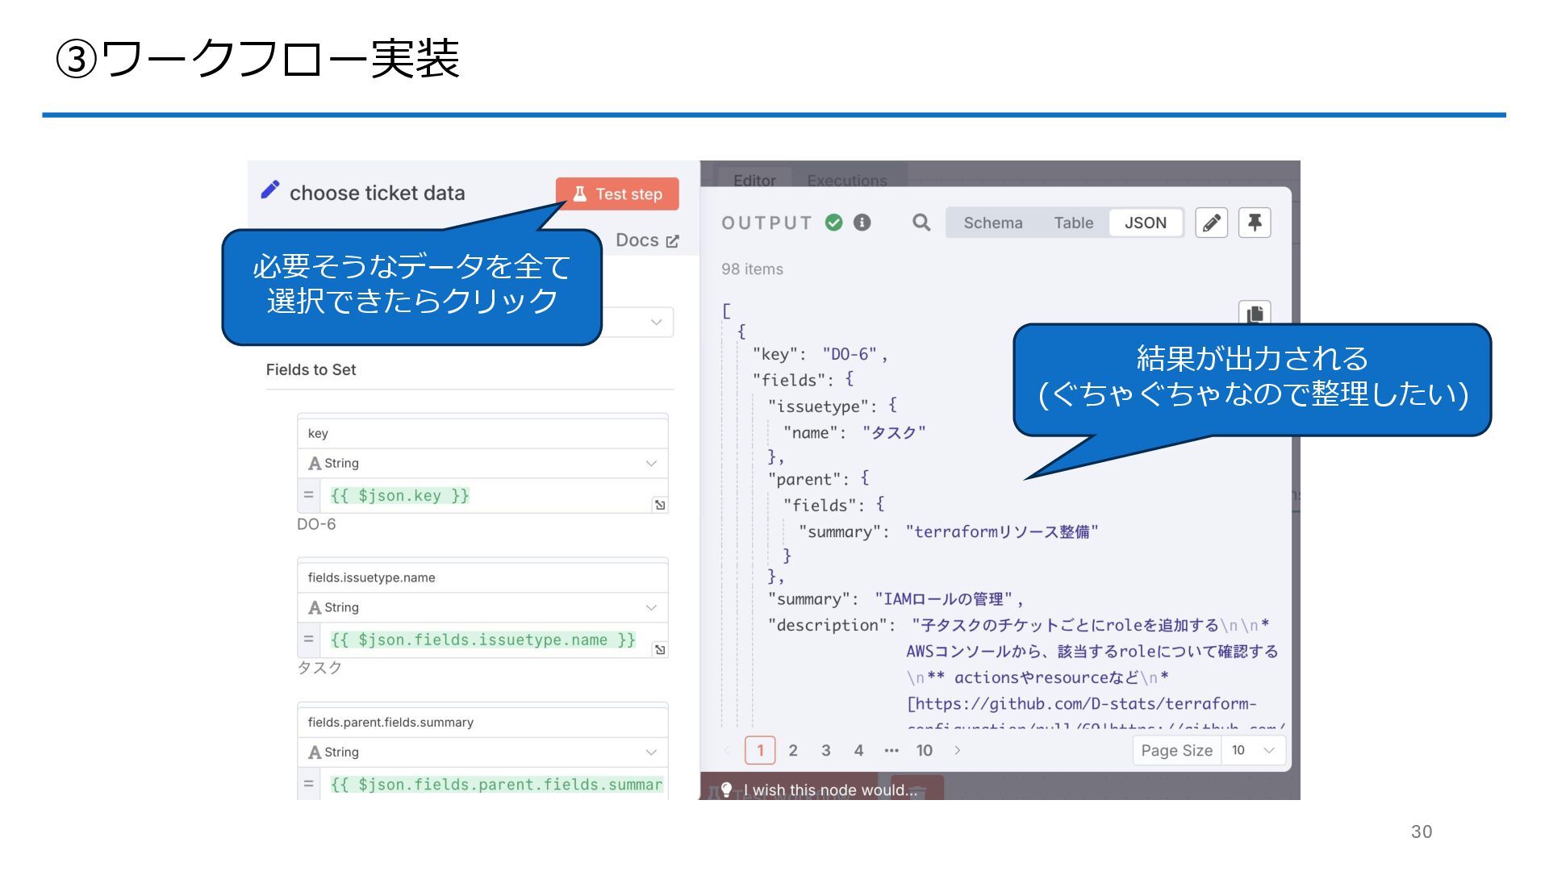Image resolution: width=1549 pixels, height=871 pixels.
Task: Open the Executions tab in background
Action: pyautogui.click(x=847, y=181)
